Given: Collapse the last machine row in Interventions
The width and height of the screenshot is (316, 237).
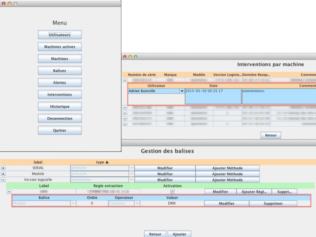Looking at the screenshot, I should pos(125,124).
